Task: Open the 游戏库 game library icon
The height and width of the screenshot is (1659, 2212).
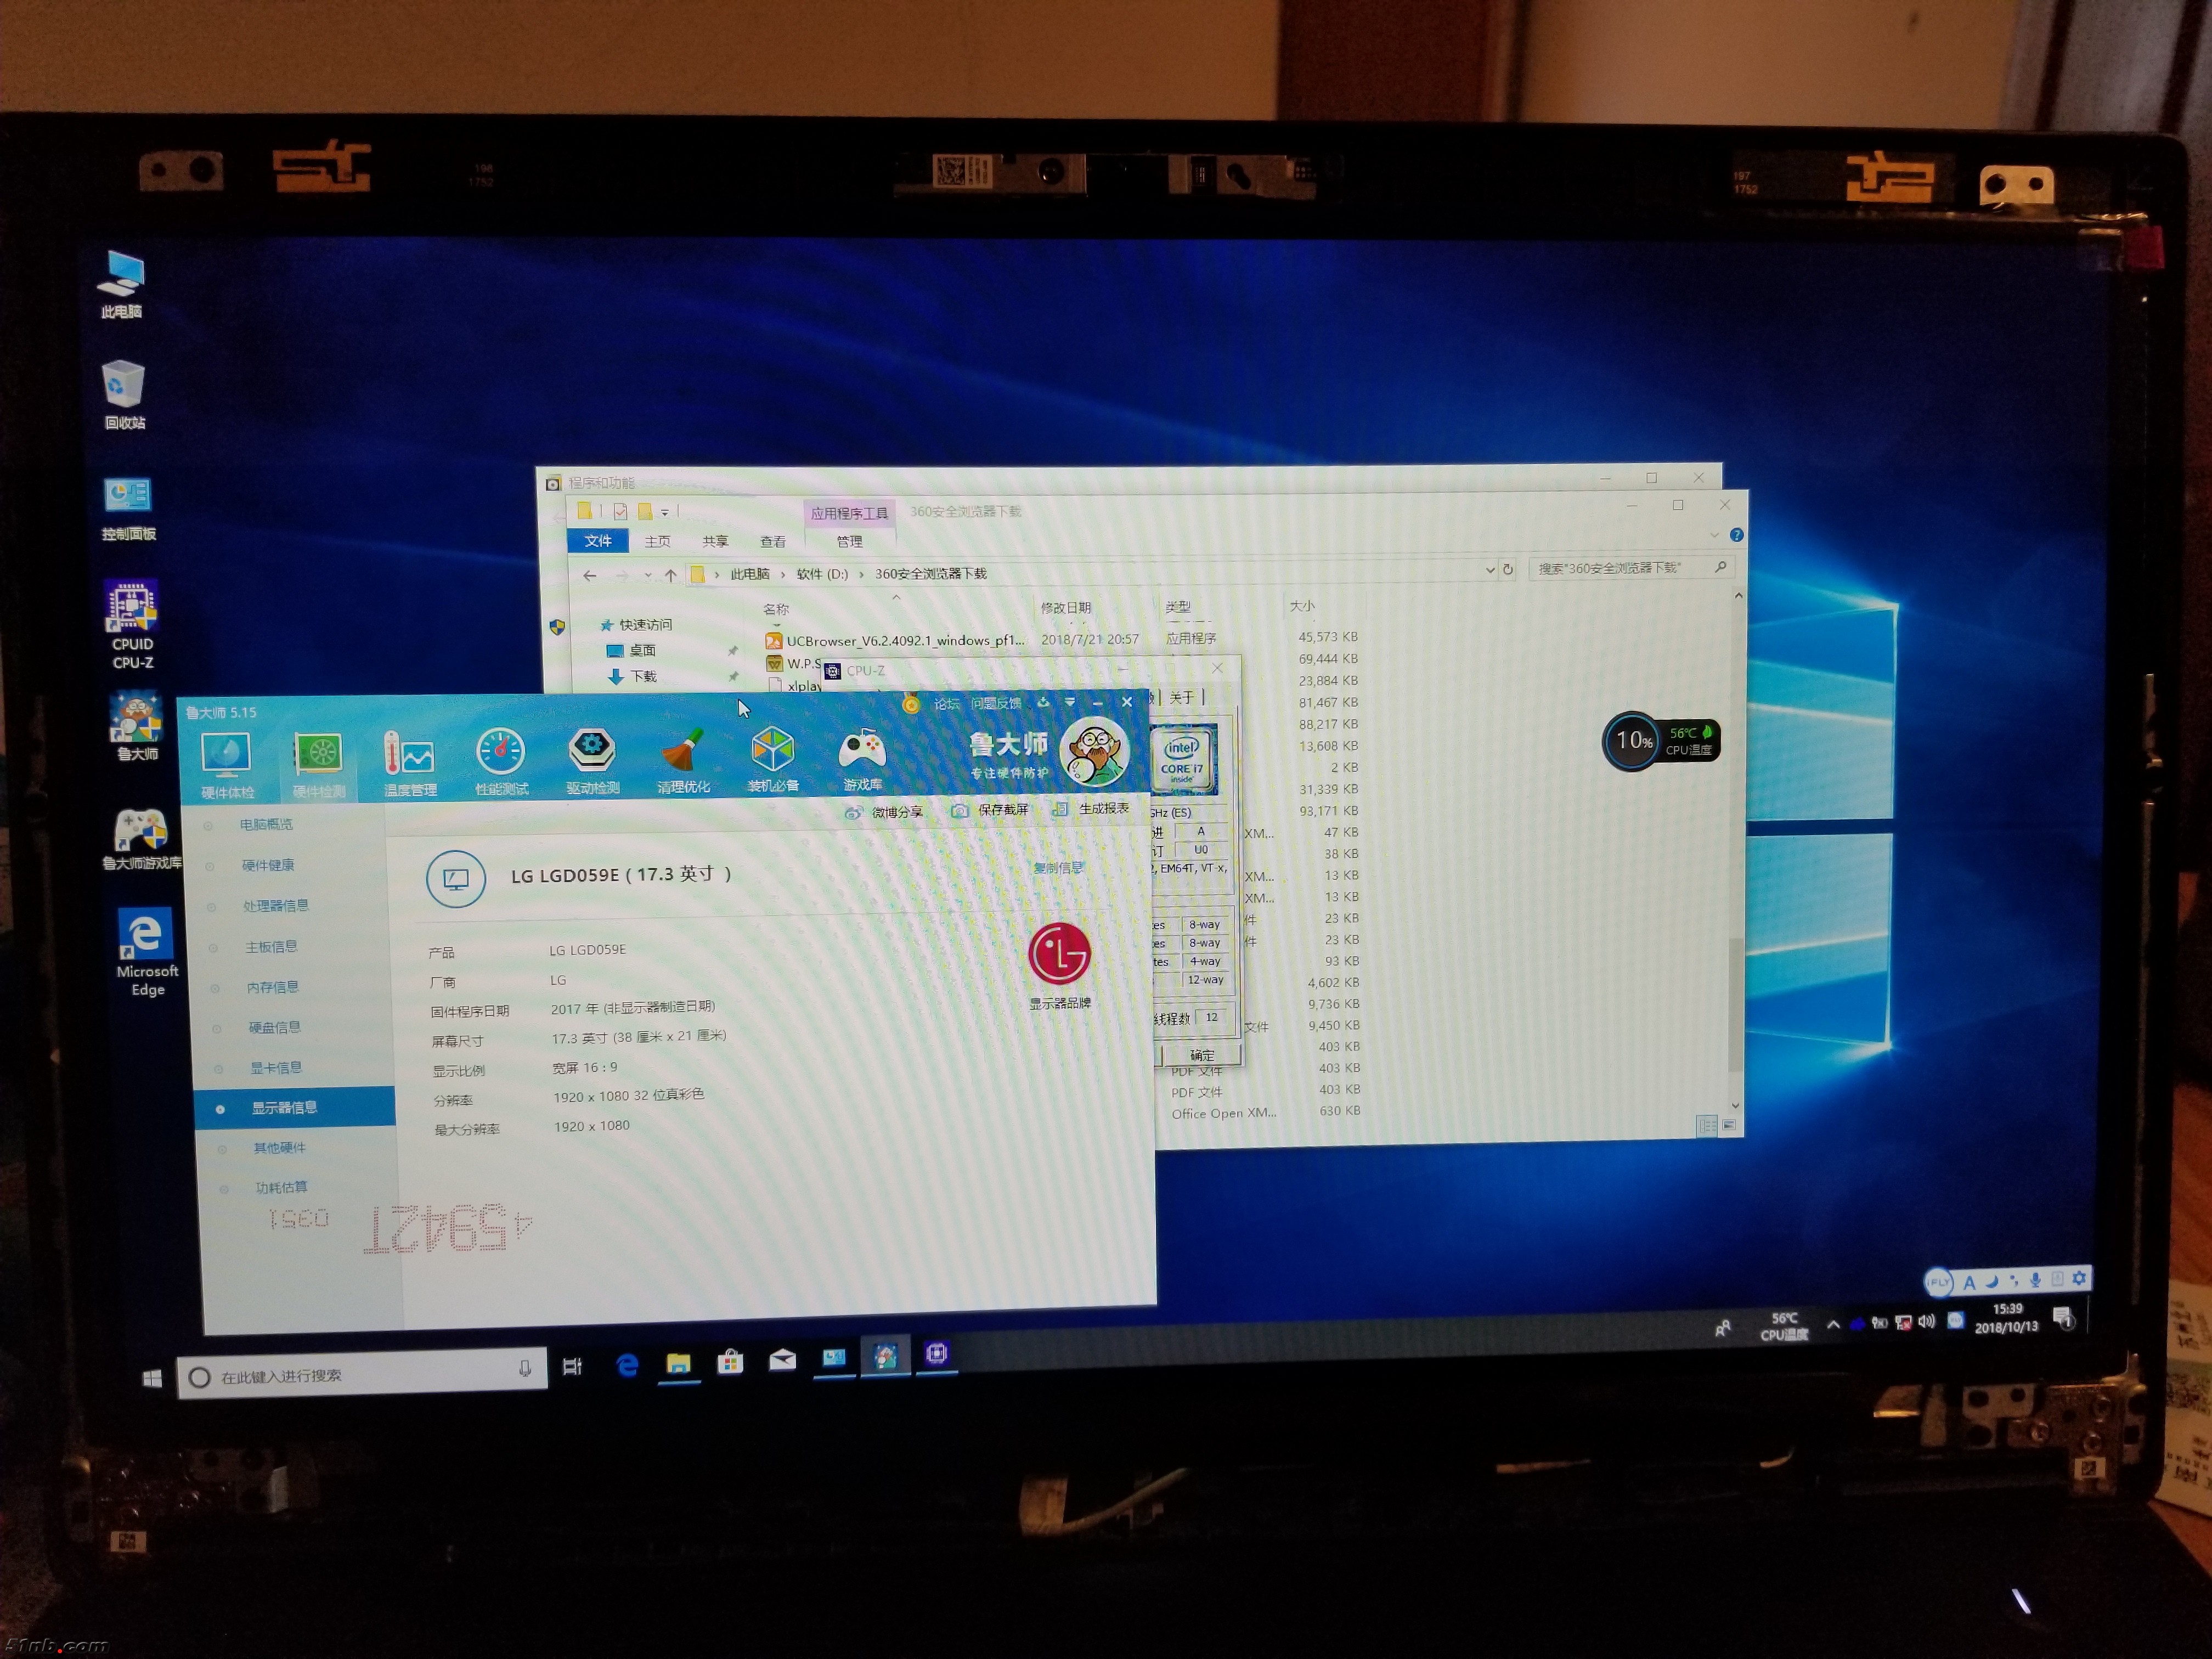Action: [x=862, y=751]
